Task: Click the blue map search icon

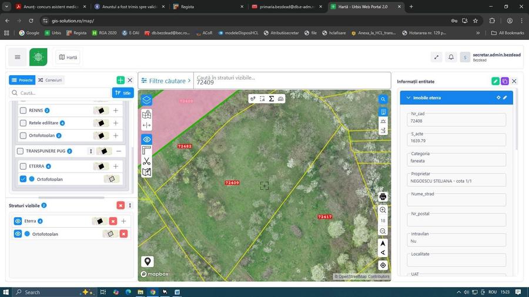Action: click(x=383, y=99)
